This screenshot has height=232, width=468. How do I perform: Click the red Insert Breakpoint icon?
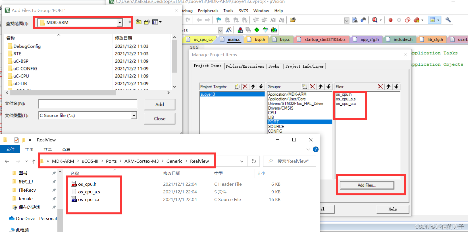390,20
